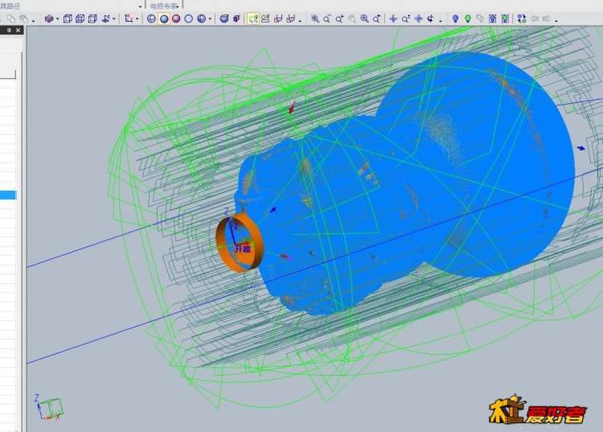Click the greyed back arrow icon
Image resolution: width=603 pixels, height=432 pixels.
tap(534, 19)
